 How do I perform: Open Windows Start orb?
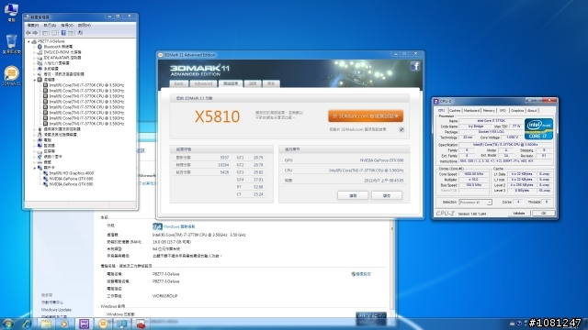[x=8, y=324]
